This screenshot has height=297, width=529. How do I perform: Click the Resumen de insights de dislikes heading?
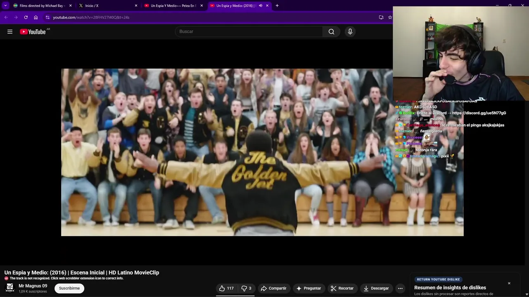click(x=450, y=288)
